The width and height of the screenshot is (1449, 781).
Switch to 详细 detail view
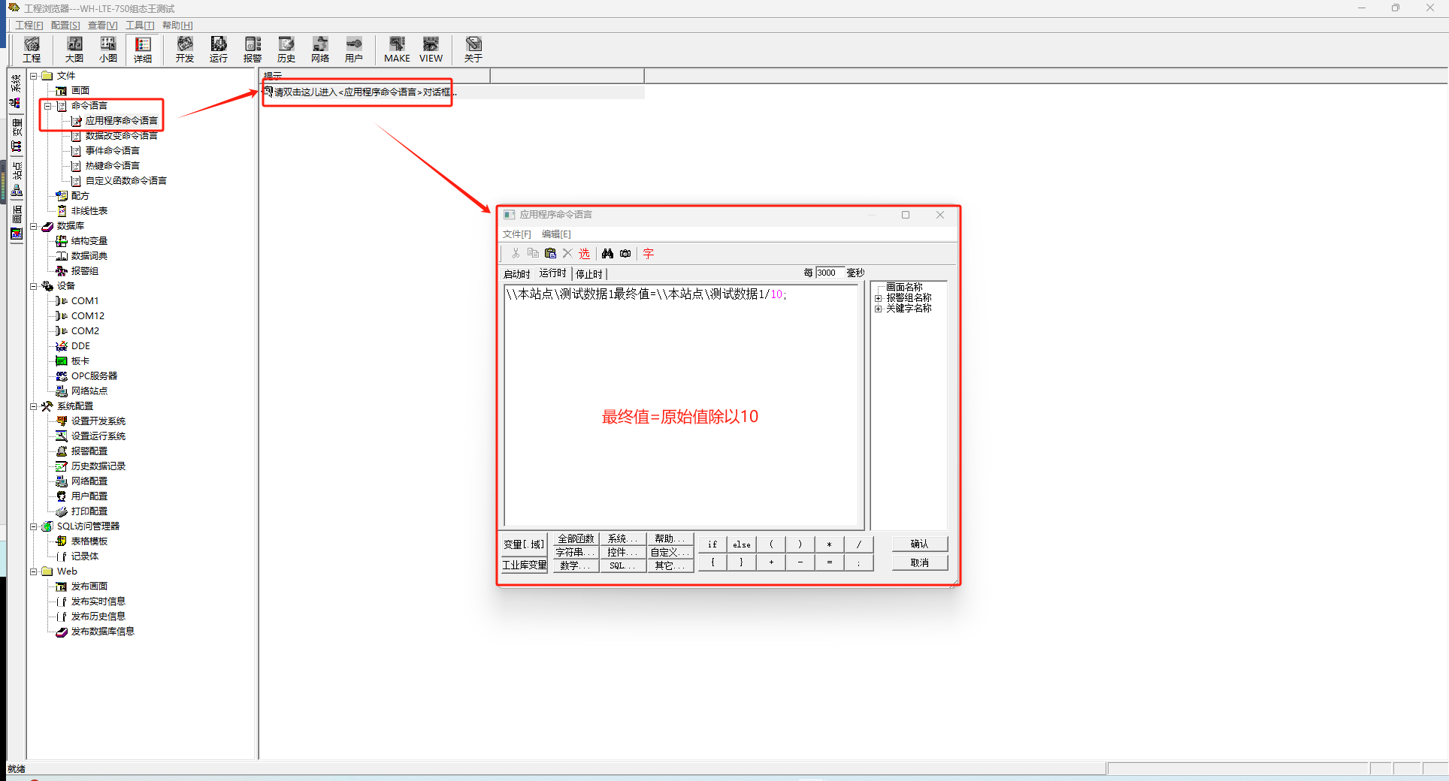[x=143, y=49]
